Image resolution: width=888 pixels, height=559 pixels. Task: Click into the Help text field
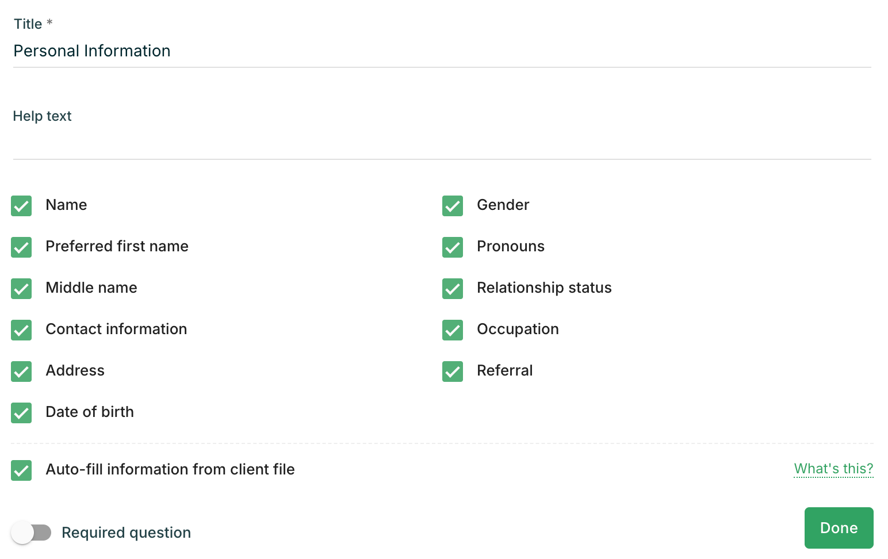[x=442, y=144]
